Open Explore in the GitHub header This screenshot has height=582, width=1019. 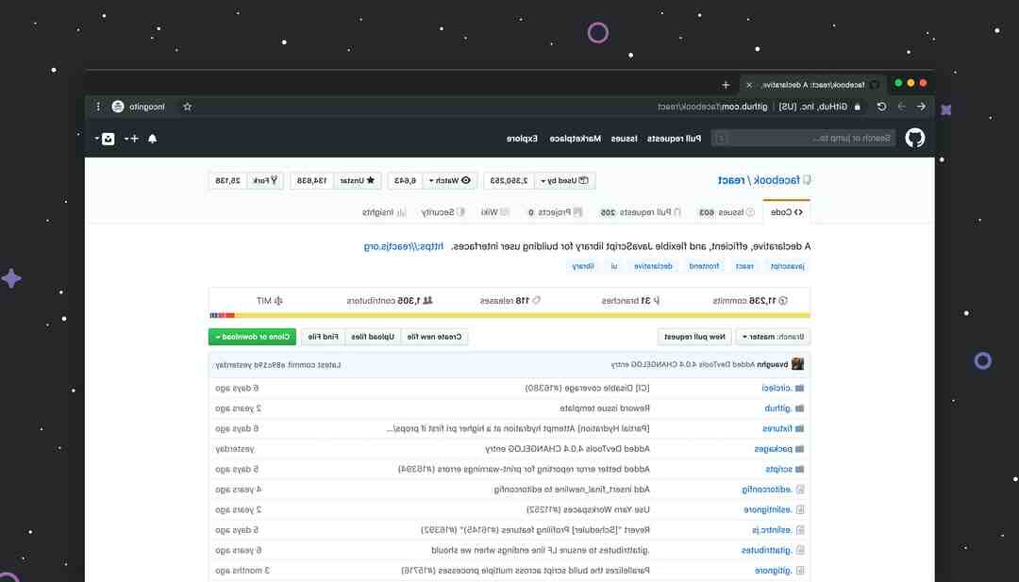pos(522,139)
